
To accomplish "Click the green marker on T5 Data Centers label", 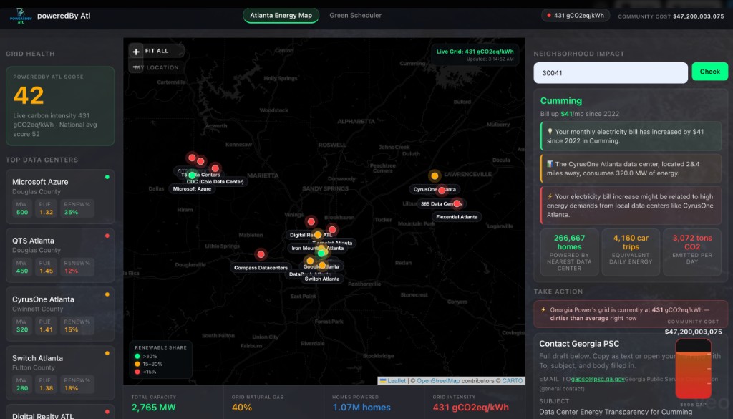I will coord(192,175).
